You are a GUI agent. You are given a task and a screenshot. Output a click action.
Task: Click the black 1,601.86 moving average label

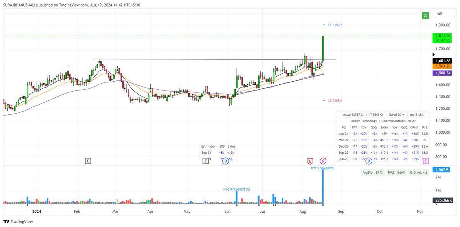(443, 61)
